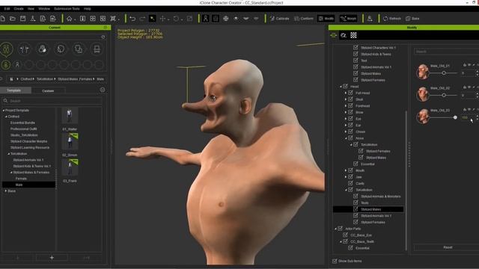Click the Save Project floppy icon
This screenshot has width=479, height=269.
[22, 19]
